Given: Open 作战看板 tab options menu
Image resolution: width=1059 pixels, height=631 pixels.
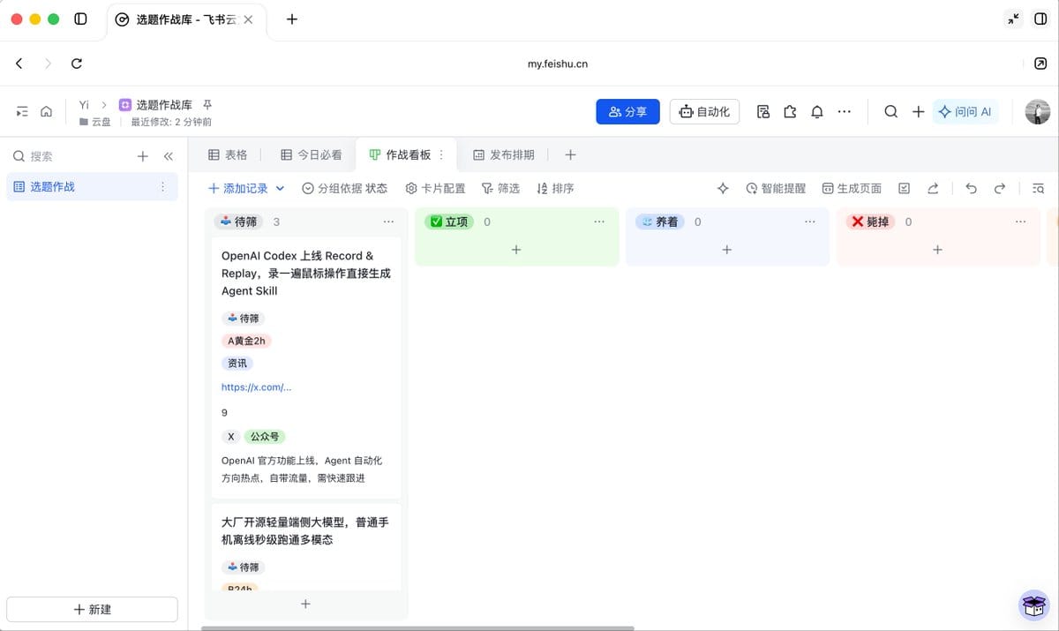Looking at the screenshot, I should 442,154.
